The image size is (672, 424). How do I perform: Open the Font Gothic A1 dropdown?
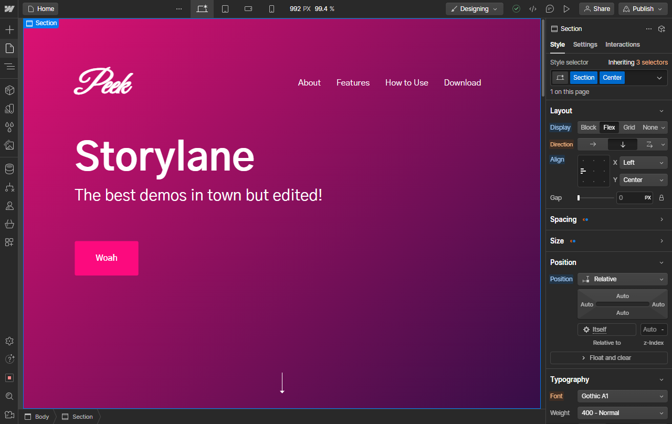(623, 396)
